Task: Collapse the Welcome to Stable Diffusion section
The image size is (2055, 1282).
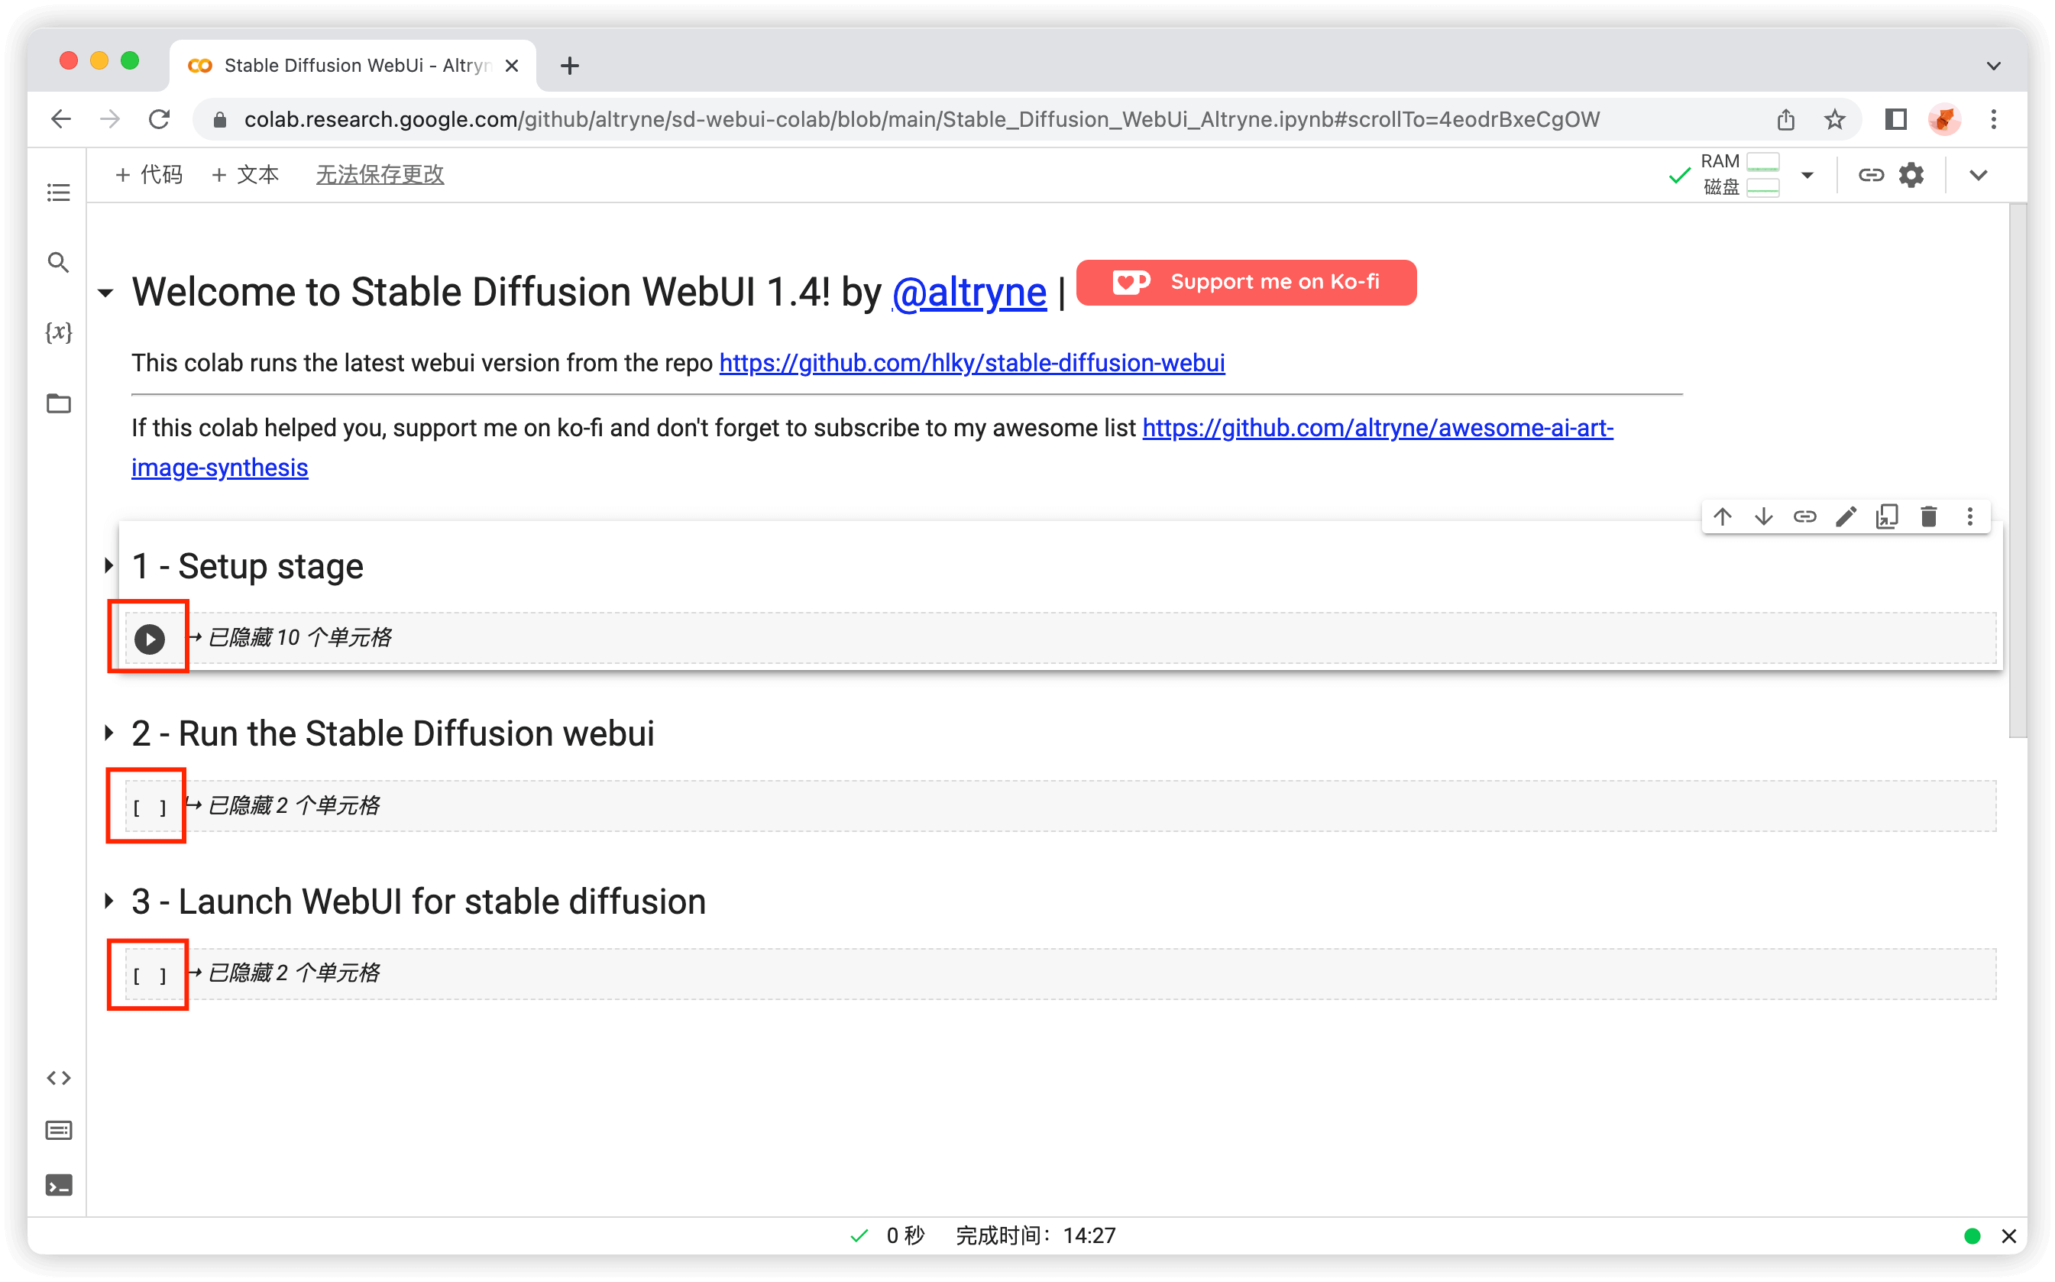Action: tap(106, 293)
